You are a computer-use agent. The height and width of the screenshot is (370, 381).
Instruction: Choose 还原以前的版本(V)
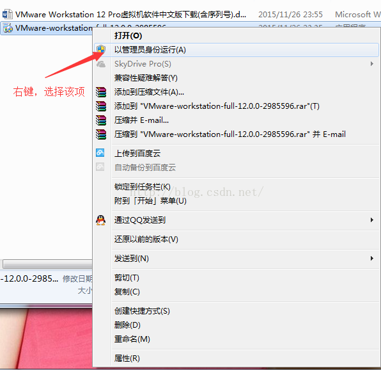tap(236, 239)
